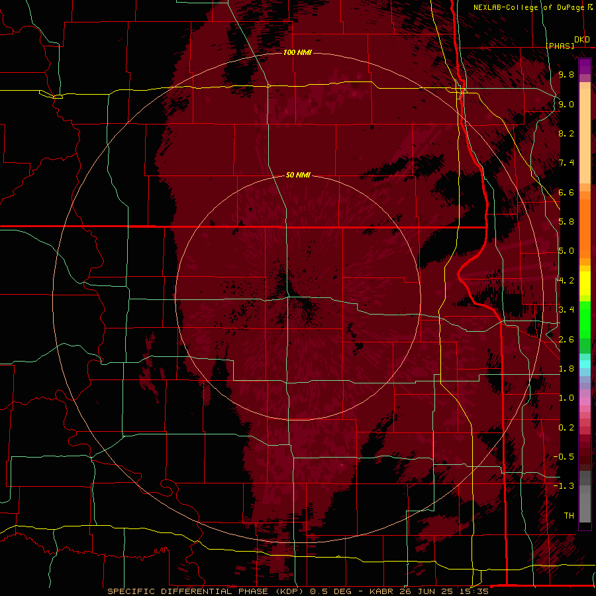This screenshot has width=596, height=596.
Task: Click the bright green segment of color scale
Action: coord(585,320)
